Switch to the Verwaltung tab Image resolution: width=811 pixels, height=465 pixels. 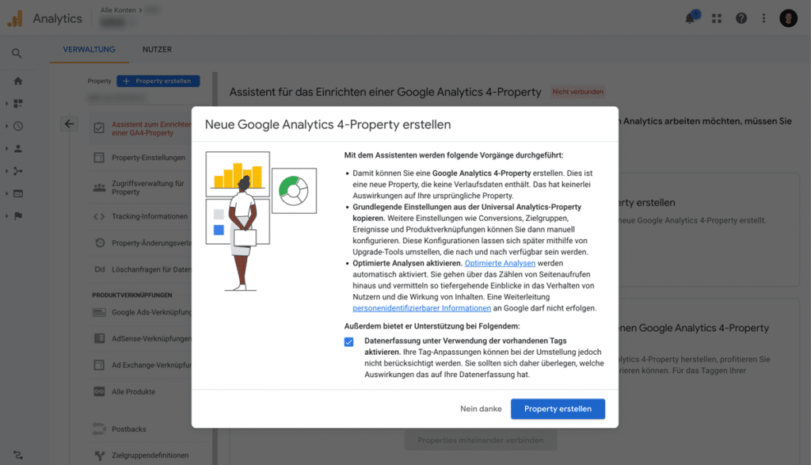(x=89, y=49)
